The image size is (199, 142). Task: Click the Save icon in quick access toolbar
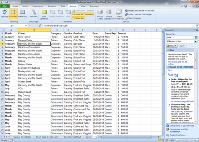(x=6, y=2)
